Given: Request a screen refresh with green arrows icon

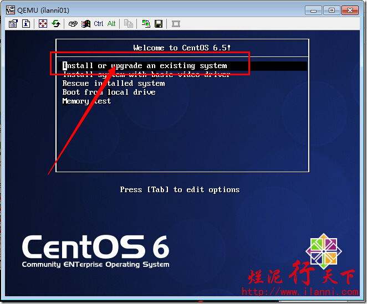Looking at the screenshot, I should point(56,24).
